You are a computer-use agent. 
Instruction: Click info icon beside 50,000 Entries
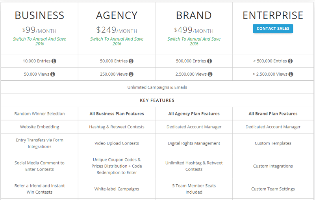click(x=131, y=61)
